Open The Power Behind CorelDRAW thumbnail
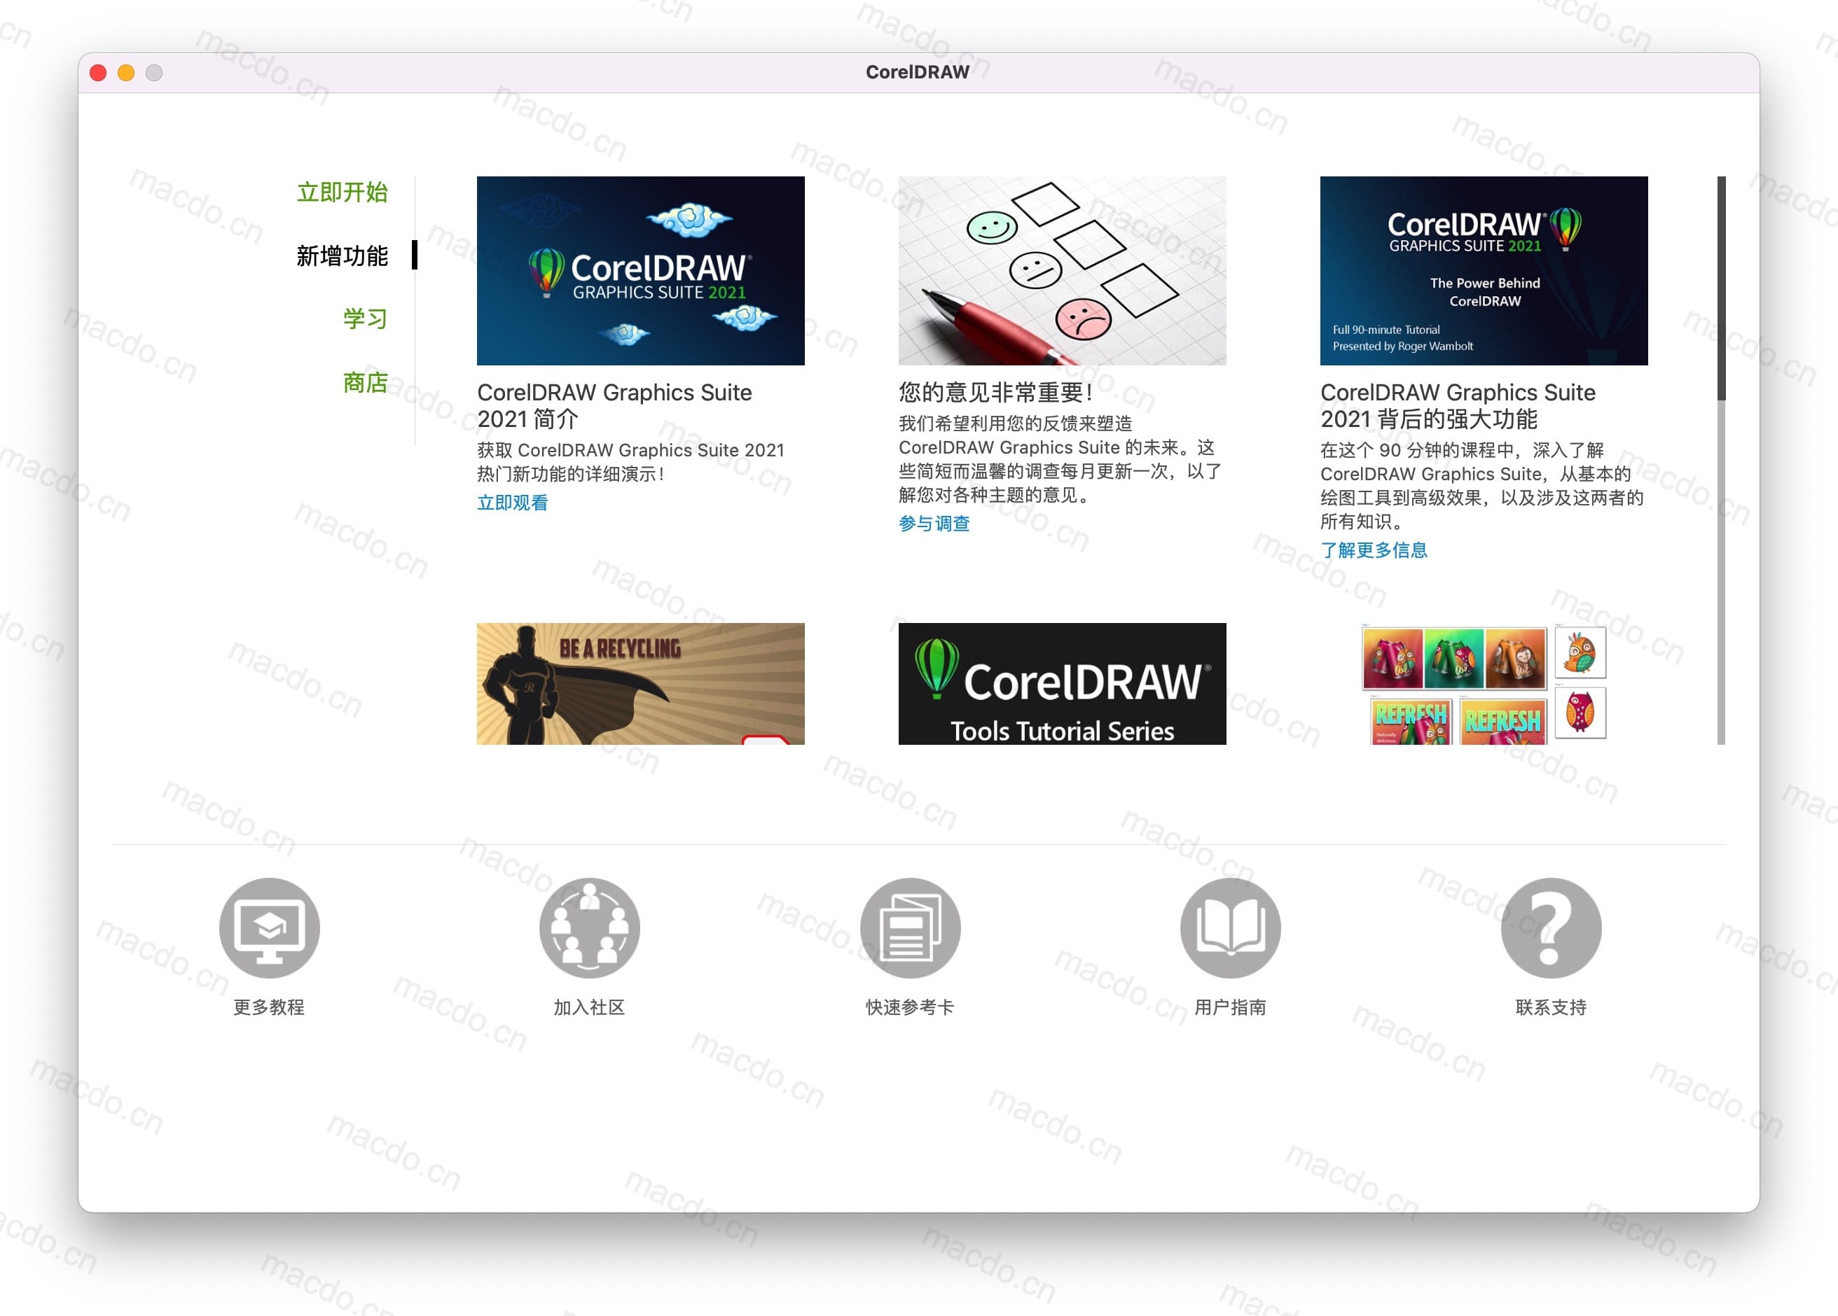Screen dimensions: 1838x1316 pos(1483,270)
